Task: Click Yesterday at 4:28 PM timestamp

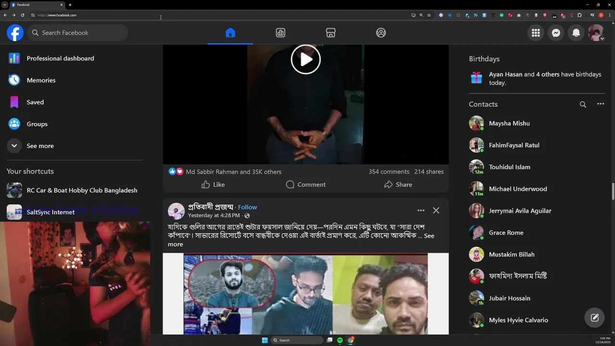Action: tap(214, 215)
